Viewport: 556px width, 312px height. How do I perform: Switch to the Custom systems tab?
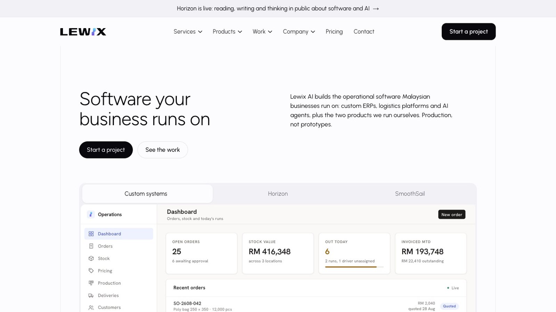pos(147,194)
